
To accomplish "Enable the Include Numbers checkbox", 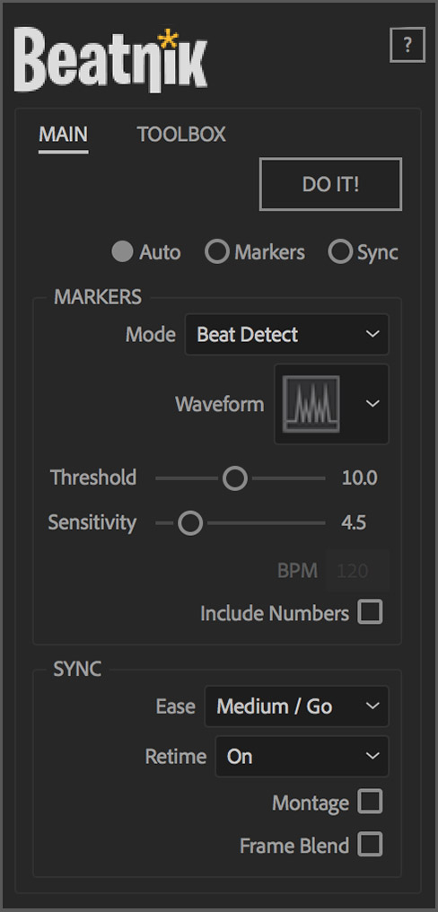I will (370, 613).
